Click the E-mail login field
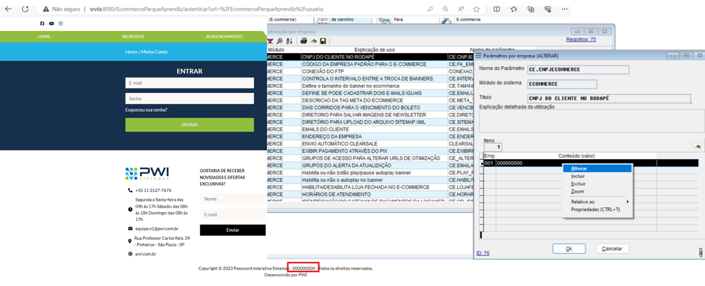The width and height of the screenshot is (705, 286). [189, 83]
